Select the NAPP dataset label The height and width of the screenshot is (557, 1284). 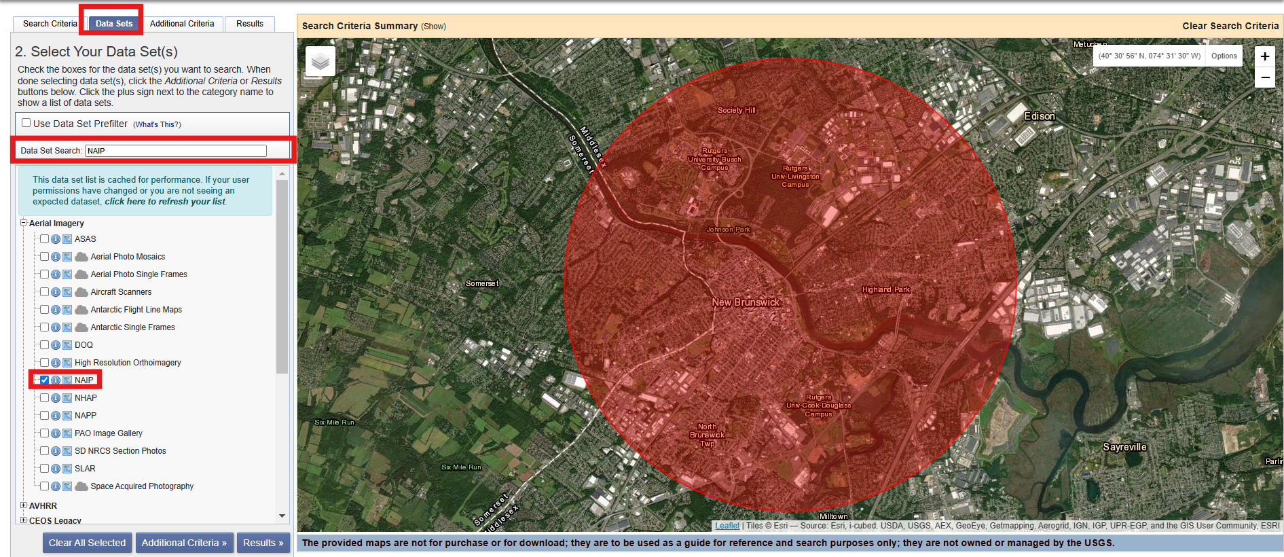(86, 416)
